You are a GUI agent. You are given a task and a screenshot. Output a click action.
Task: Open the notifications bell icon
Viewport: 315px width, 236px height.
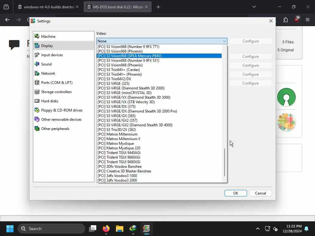pyautogui.click(x=307, y=229)
